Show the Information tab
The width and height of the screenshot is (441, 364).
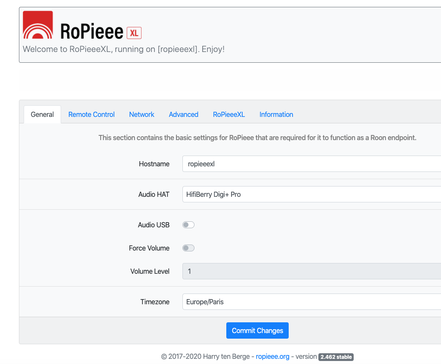tap(276, 114)
